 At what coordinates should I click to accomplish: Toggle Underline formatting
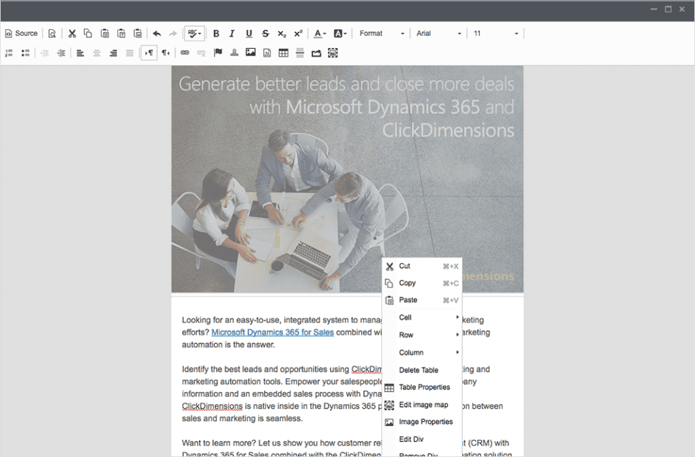coord(248,33)
